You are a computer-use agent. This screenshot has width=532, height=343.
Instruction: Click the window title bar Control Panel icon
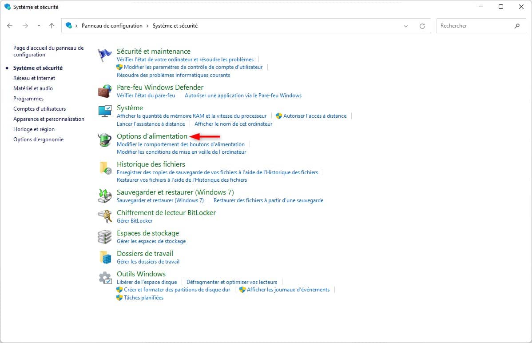8,7
